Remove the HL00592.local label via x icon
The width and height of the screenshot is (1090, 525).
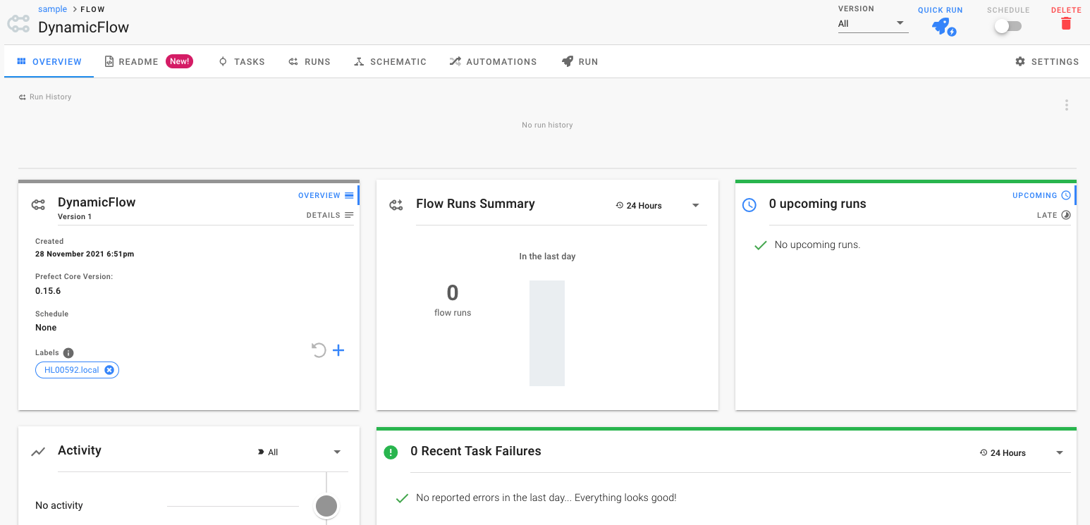click(x=109, y=370)
